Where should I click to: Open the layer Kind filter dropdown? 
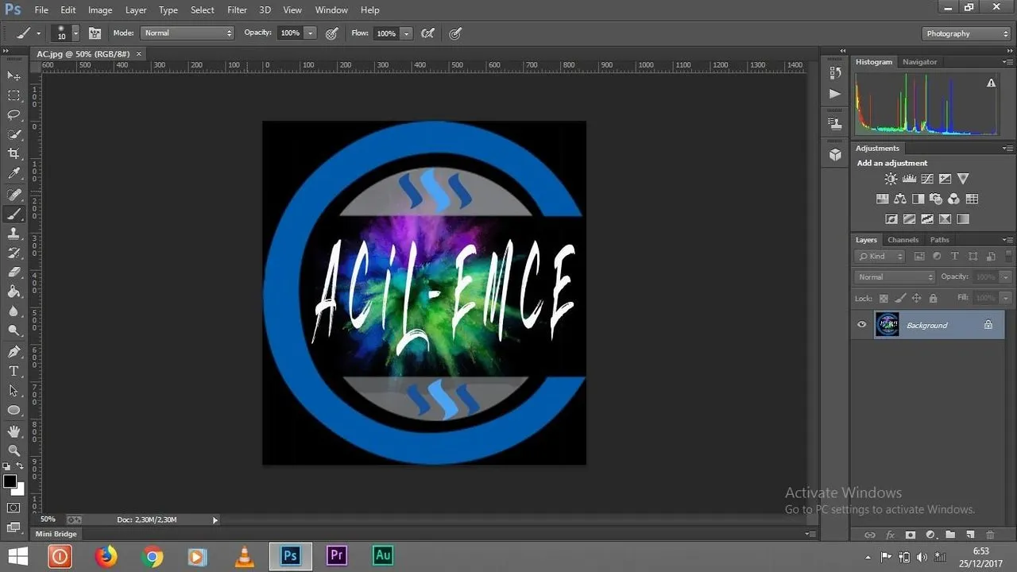(880, 256)
